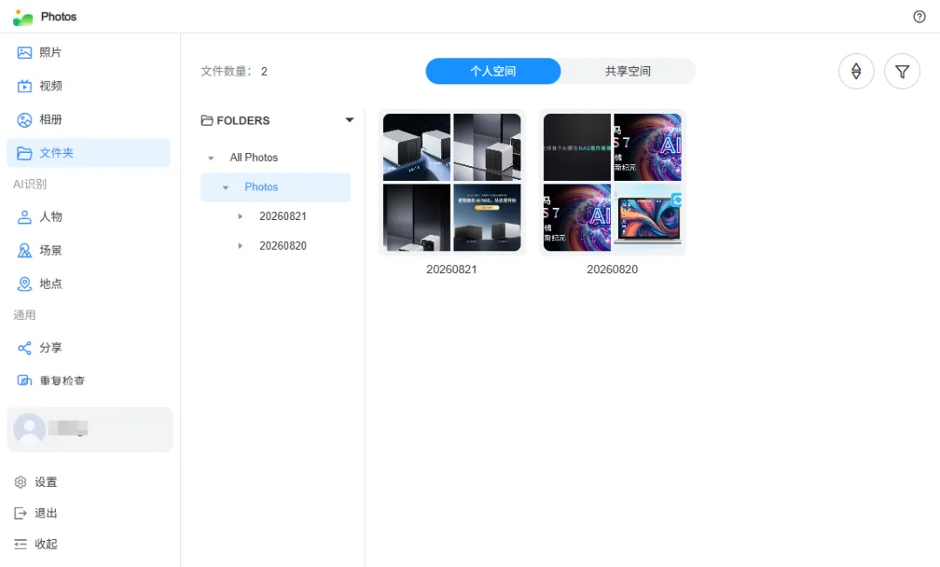Open the 重复检查 duplicate check icon
Screen dimensions: 940x567
[24, 381]
